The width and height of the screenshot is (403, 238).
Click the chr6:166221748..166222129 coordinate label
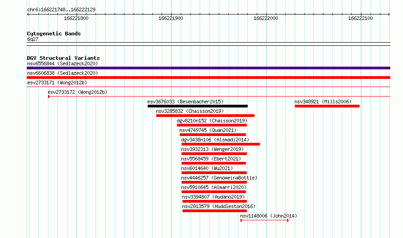61,10
